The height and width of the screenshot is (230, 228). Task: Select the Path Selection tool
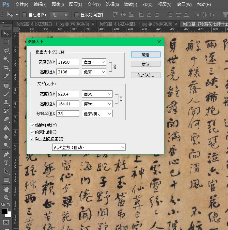point(6,171)
